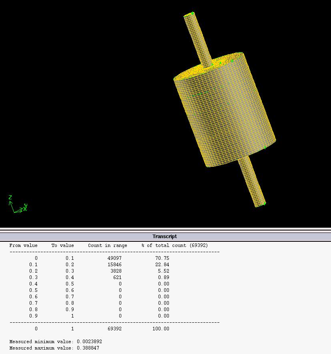Click the divider above the Transcript panel

(165, 230)
